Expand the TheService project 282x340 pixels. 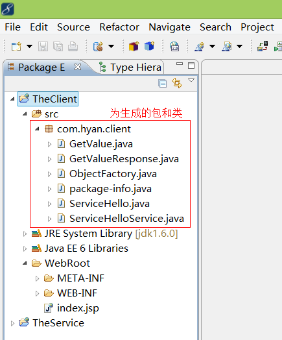pos(12,324)
